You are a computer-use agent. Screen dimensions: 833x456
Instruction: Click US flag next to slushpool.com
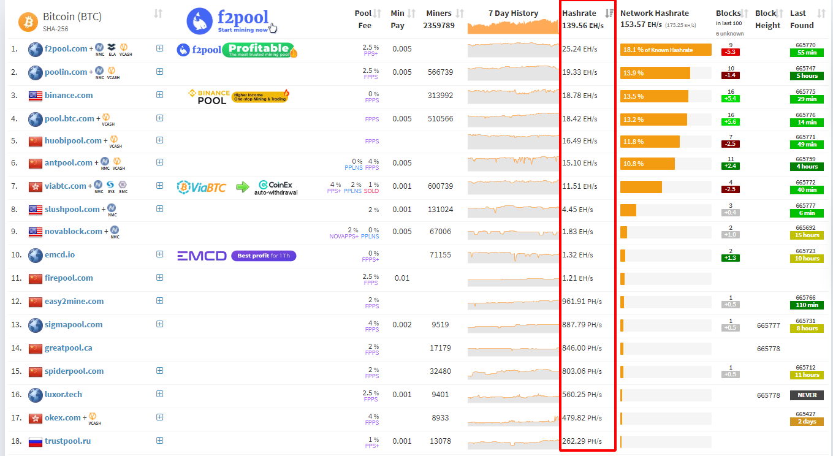coord(36,210)
